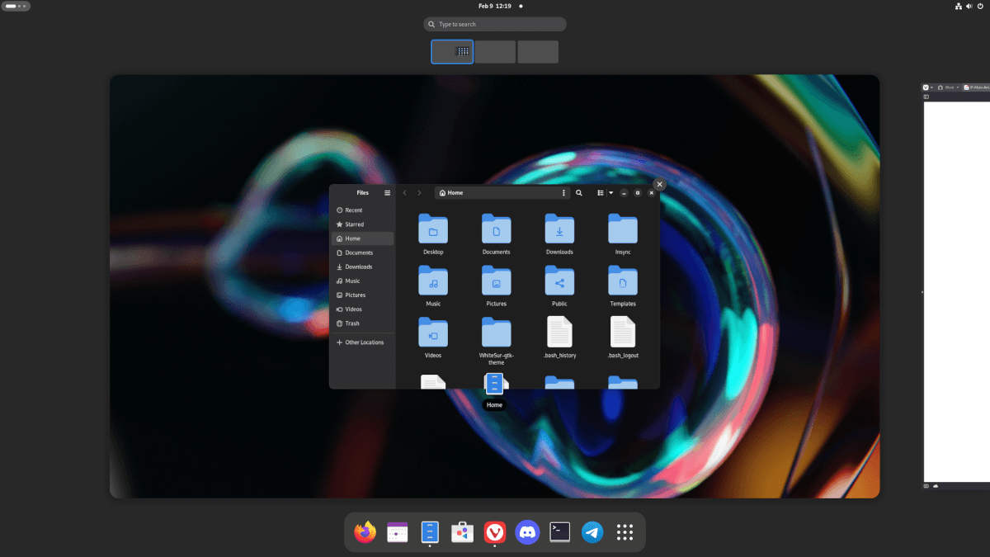Start Telegram from the dock
This screenshot has height=557, width=990.
(592, 531)
